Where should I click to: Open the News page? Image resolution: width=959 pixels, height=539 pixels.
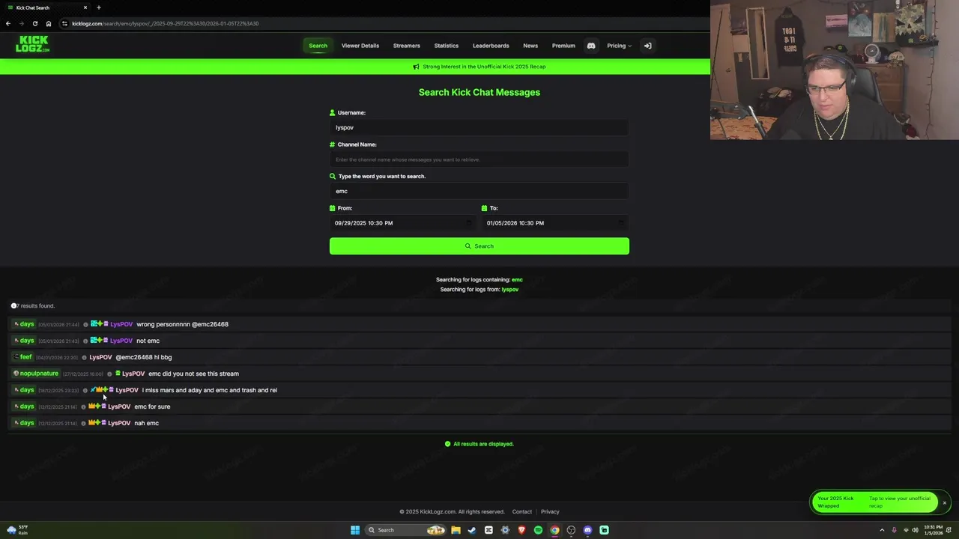pos(530,46)
